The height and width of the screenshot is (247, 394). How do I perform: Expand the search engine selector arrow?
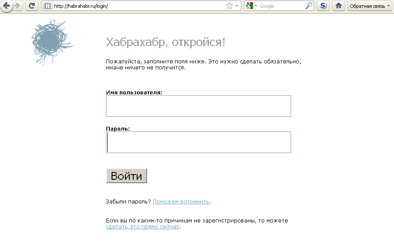pos(256,6)
